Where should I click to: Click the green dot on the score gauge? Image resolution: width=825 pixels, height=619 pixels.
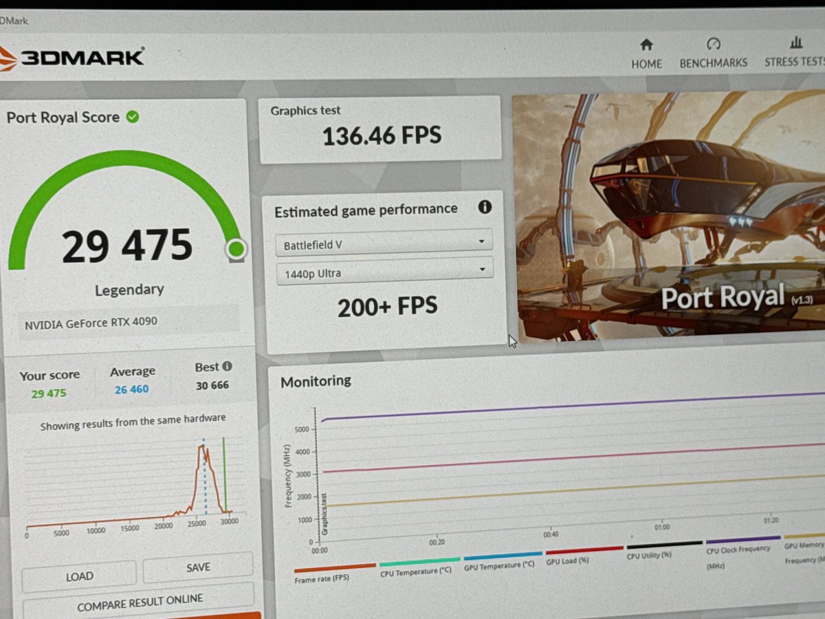click(x=236, y=249)
